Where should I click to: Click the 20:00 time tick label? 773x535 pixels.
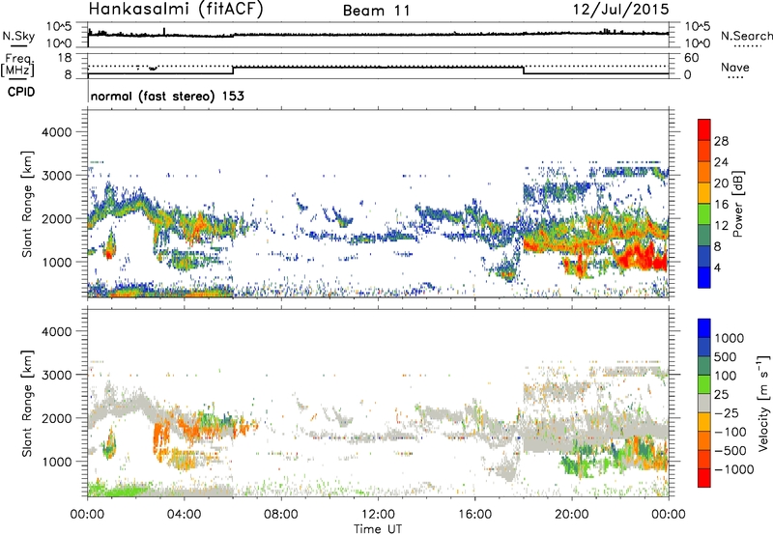[x=572, y=514]
